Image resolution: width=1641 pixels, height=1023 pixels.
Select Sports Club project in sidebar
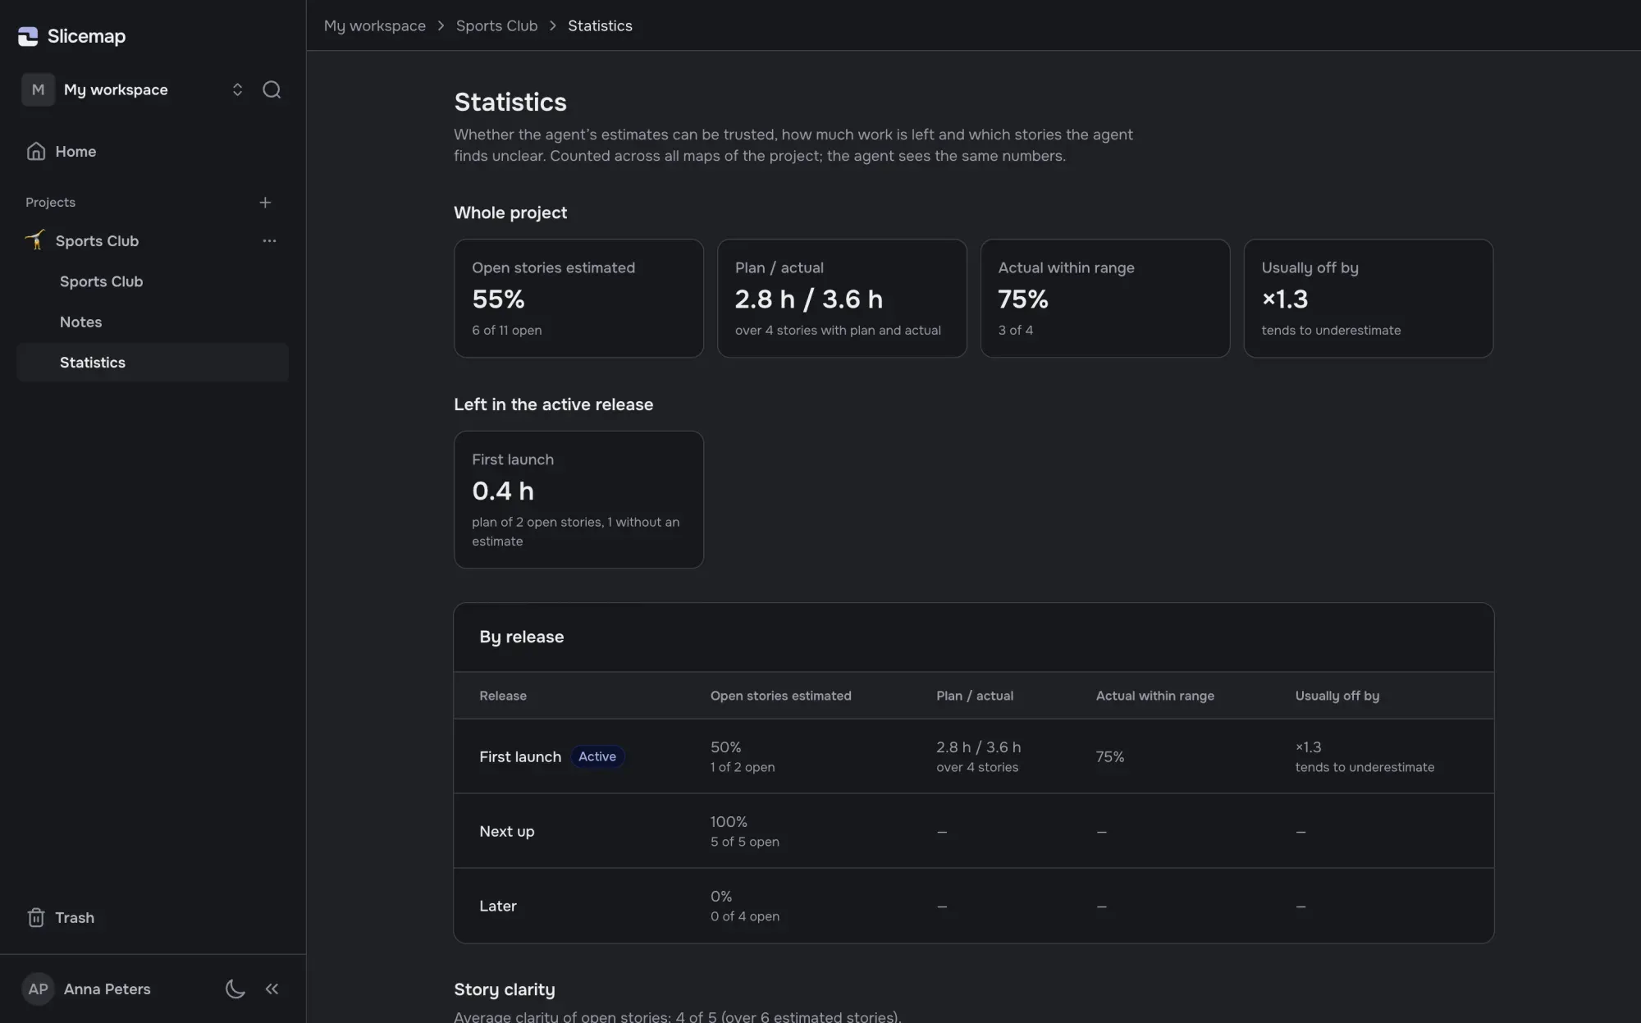(x=97, y=241)
